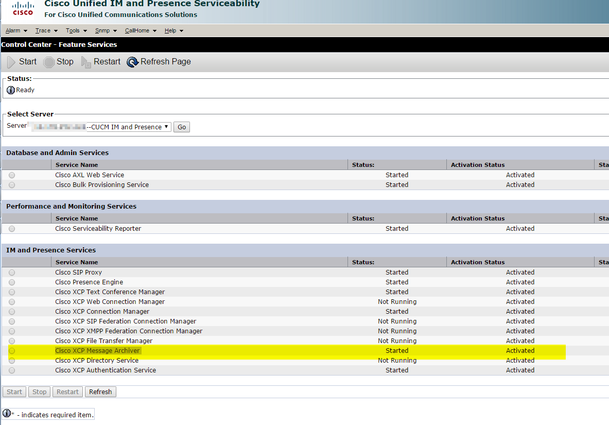
Task: Click the bottom Refresh button
Action: click(100, 392)
